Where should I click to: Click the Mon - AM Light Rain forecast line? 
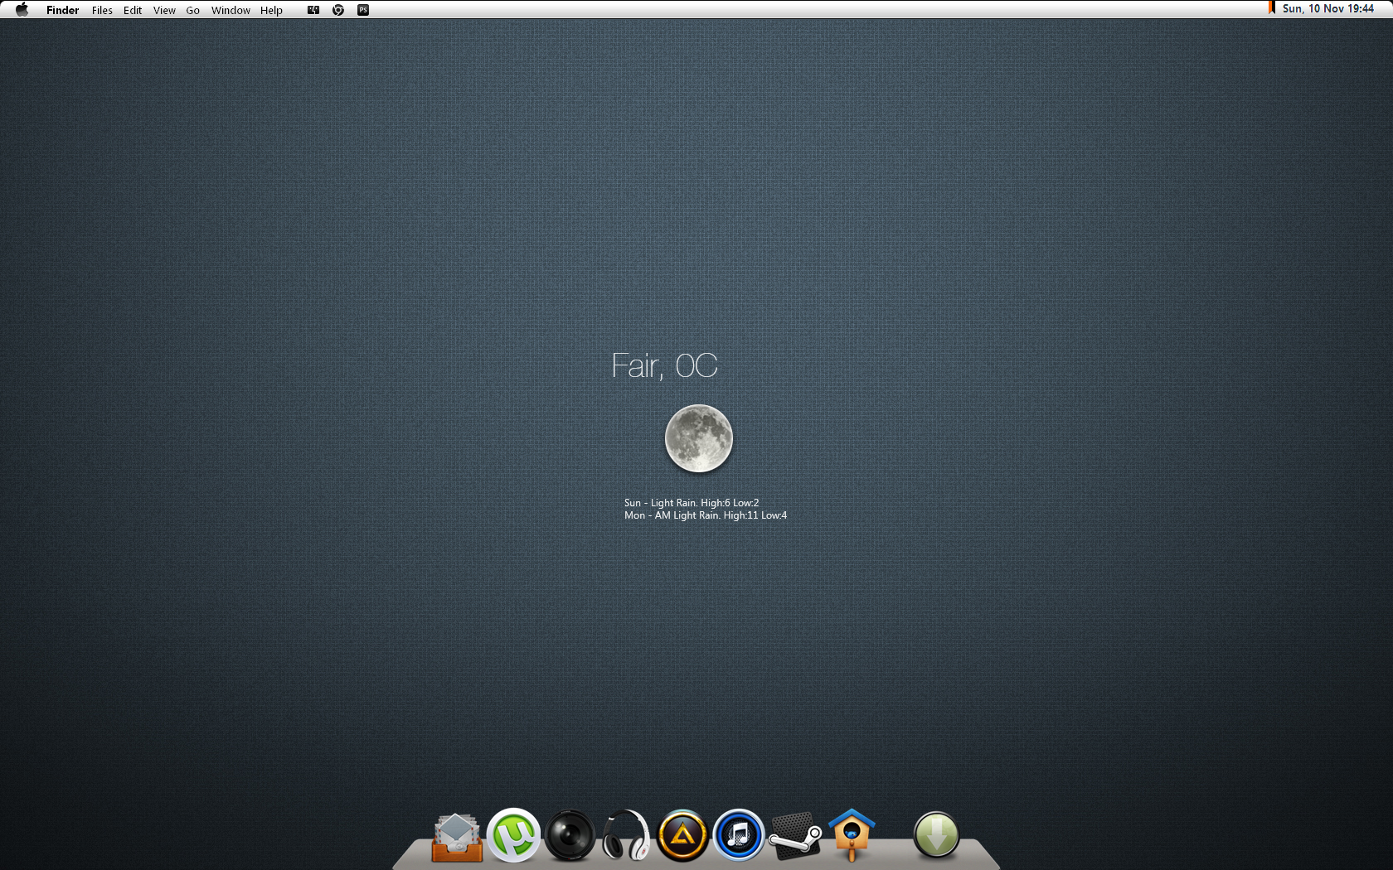(x=706, y=515)
